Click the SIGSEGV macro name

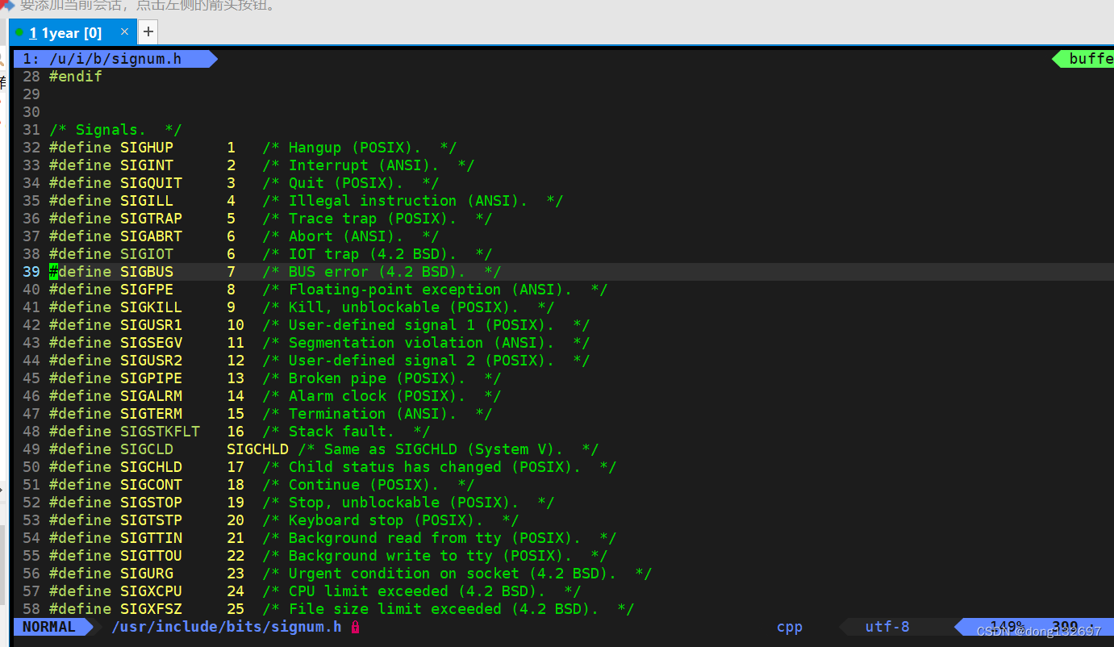[152, 343]
